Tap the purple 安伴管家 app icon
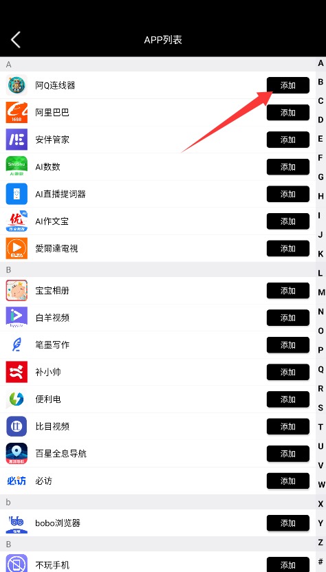 17,140
